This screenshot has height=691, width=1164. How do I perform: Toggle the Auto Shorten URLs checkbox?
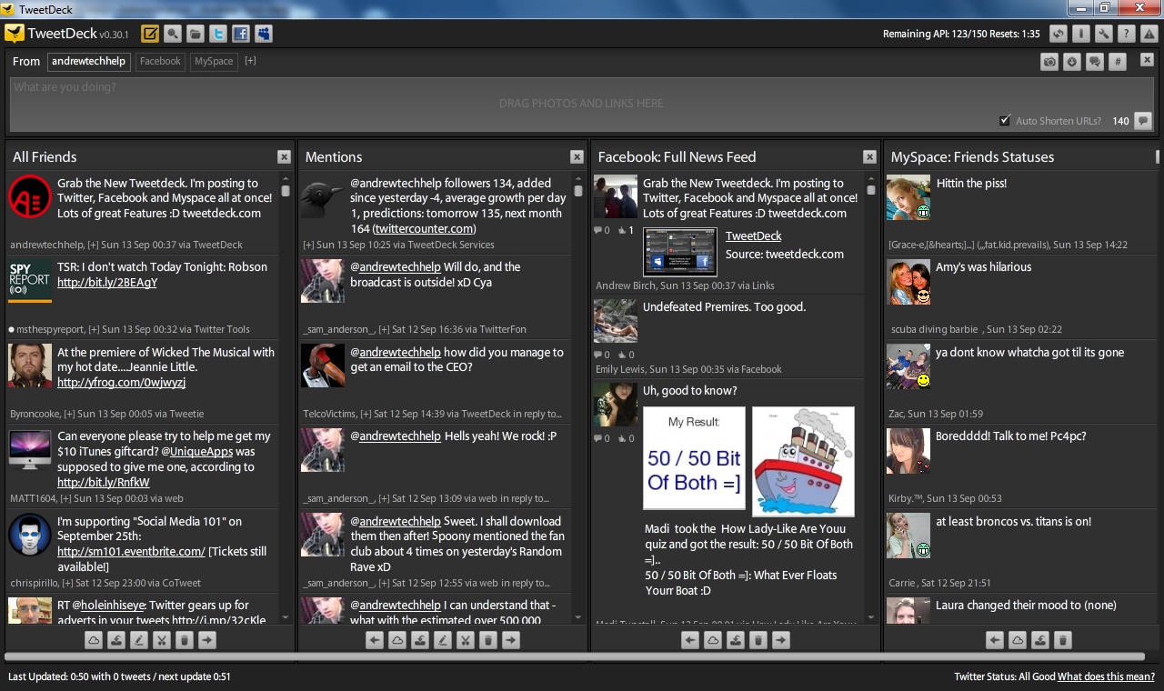pos(1005,120)
